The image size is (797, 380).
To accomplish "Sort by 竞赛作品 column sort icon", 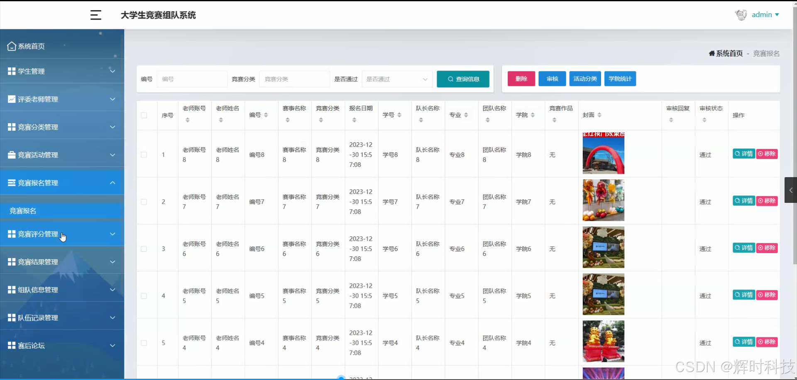I will coord(554,120).
